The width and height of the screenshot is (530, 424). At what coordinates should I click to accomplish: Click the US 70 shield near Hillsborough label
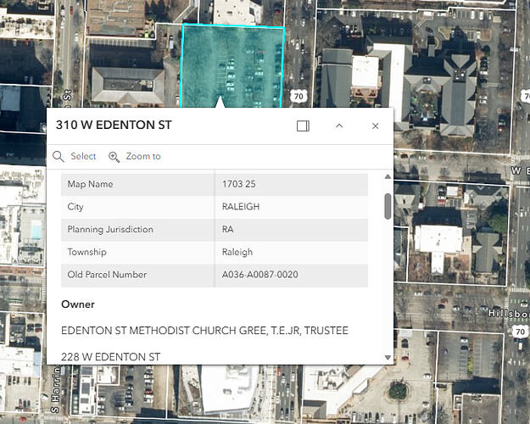click(x=520, y=332)
